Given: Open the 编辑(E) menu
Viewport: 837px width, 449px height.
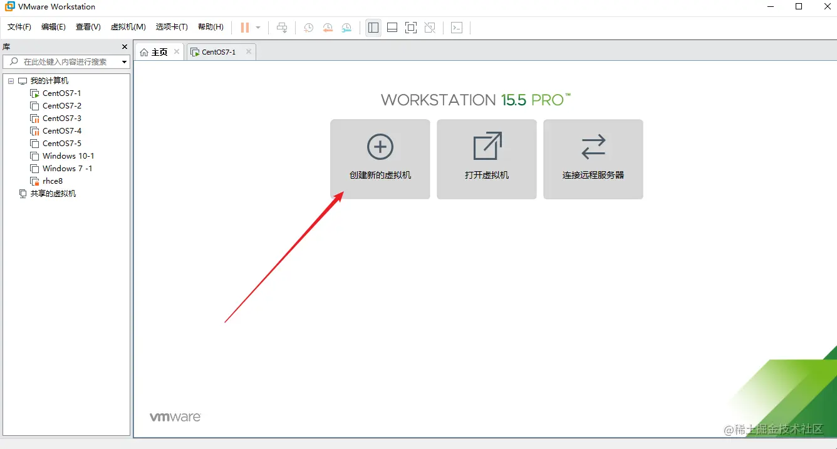Looking at the screenshot, I should point(53,27).
